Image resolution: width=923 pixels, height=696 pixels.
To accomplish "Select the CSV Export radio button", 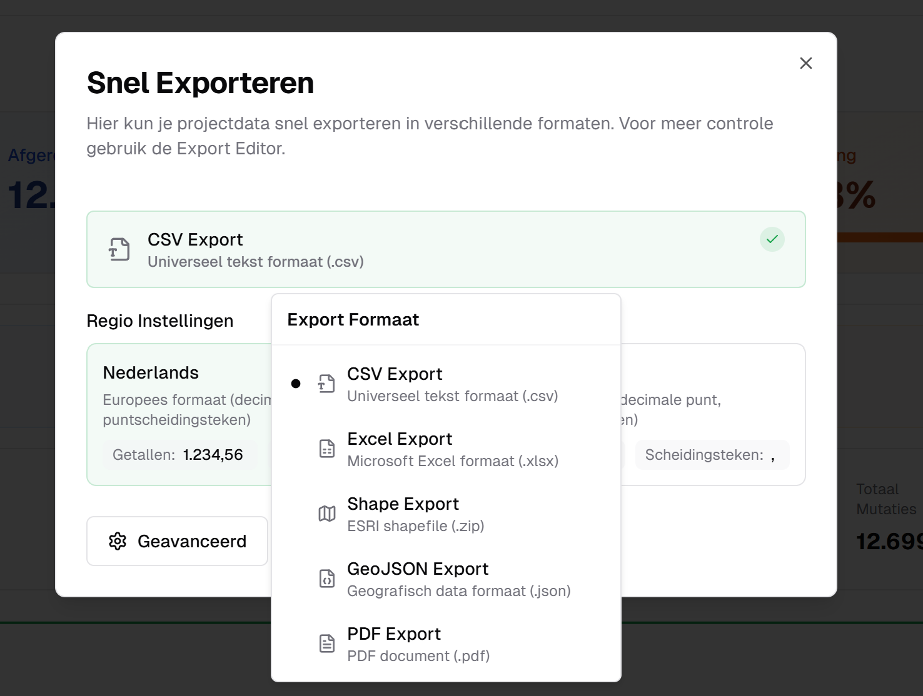I will 295,384.
